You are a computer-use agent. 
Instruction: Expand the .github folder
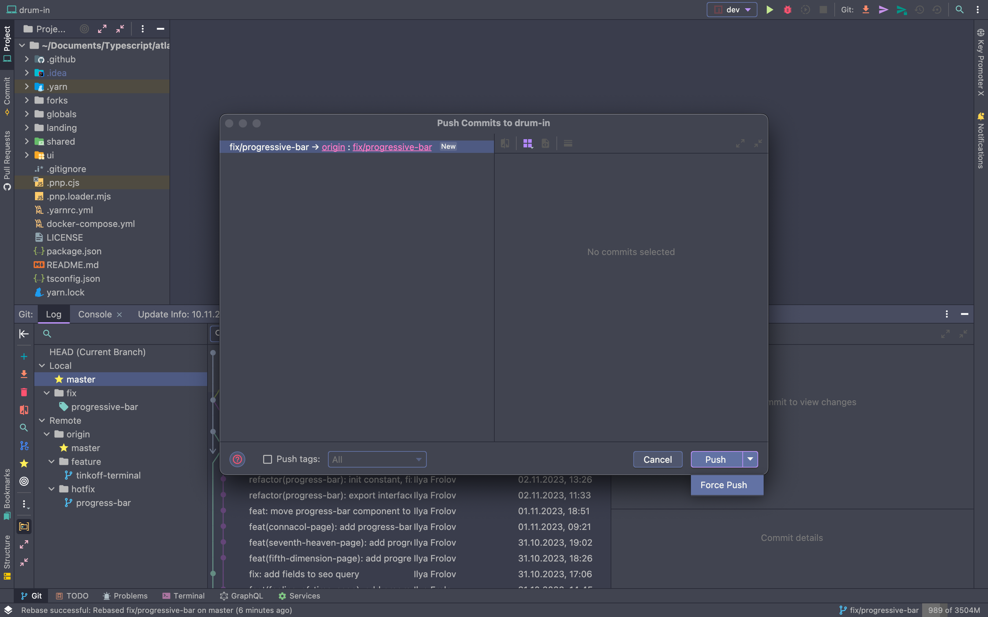[27, 59]
